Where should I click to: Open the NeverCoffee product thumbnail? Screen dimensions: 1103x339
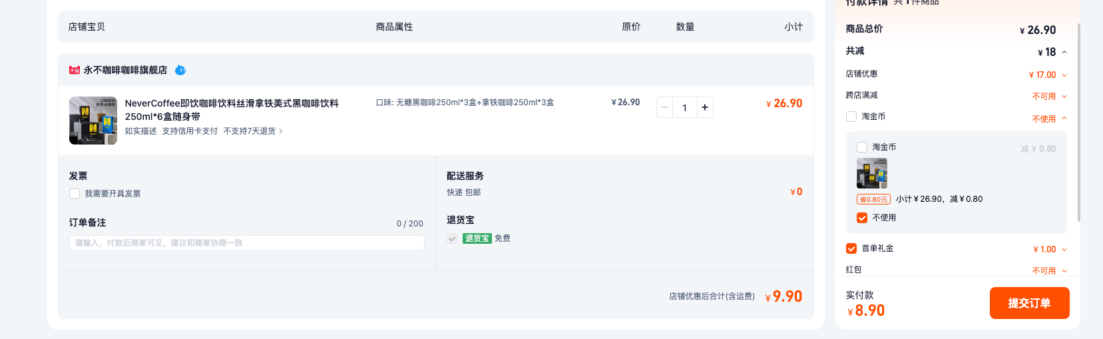tap(93, 121)
